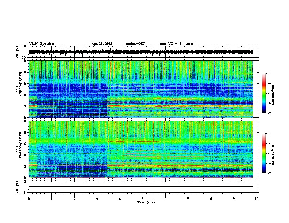
Task: Click the ch.1 frequency tick "4"
Action: coord(25,95)
